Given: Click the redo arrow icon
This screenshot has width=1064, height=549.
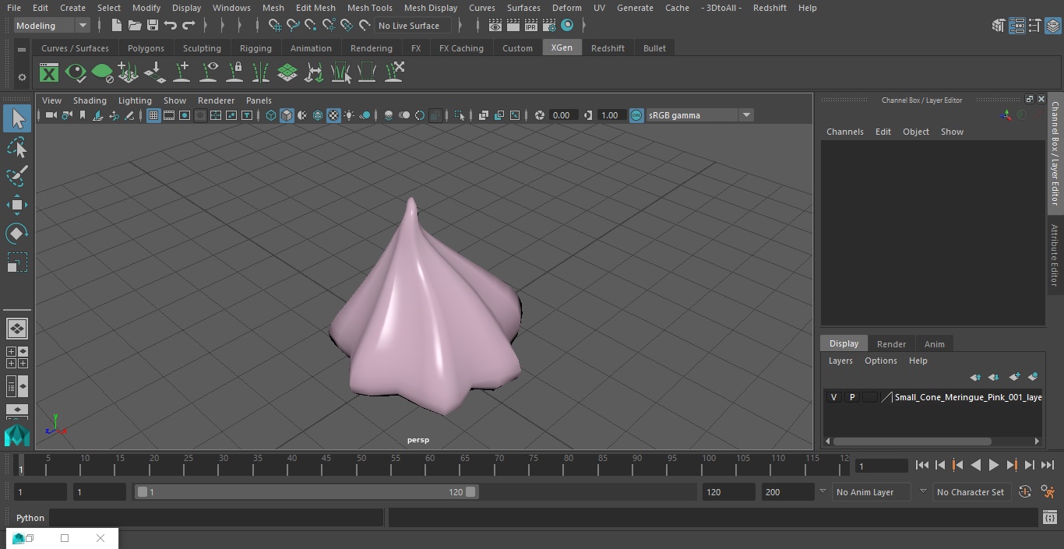Looking at the screenshot, I should (188, 26).
